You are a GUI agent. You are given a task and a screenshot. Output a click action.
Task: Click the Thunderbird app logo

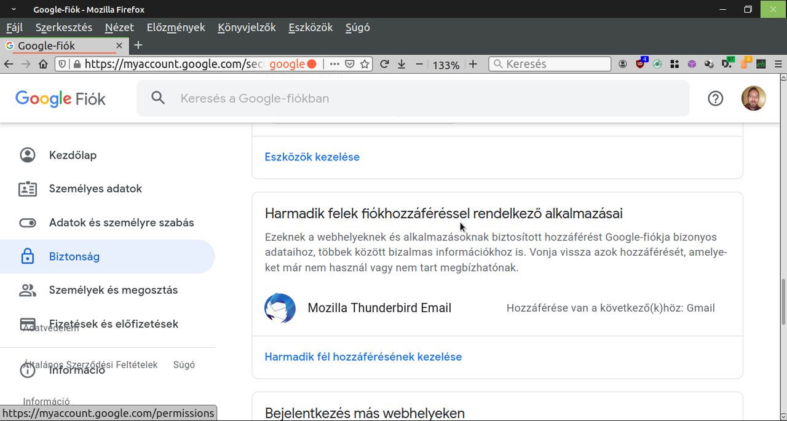[280, 308]
